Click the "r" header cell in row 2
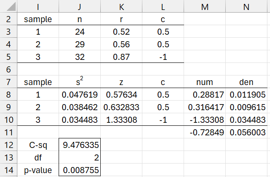This screenshot has height=177, width=270. [x=121, y=20]
